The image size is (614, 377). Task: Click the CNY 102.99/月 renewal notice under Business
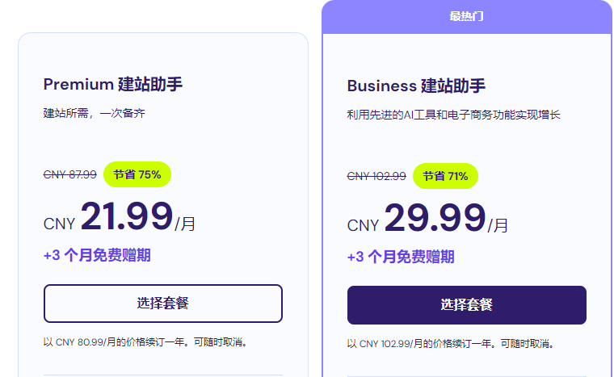click(452, 343)
